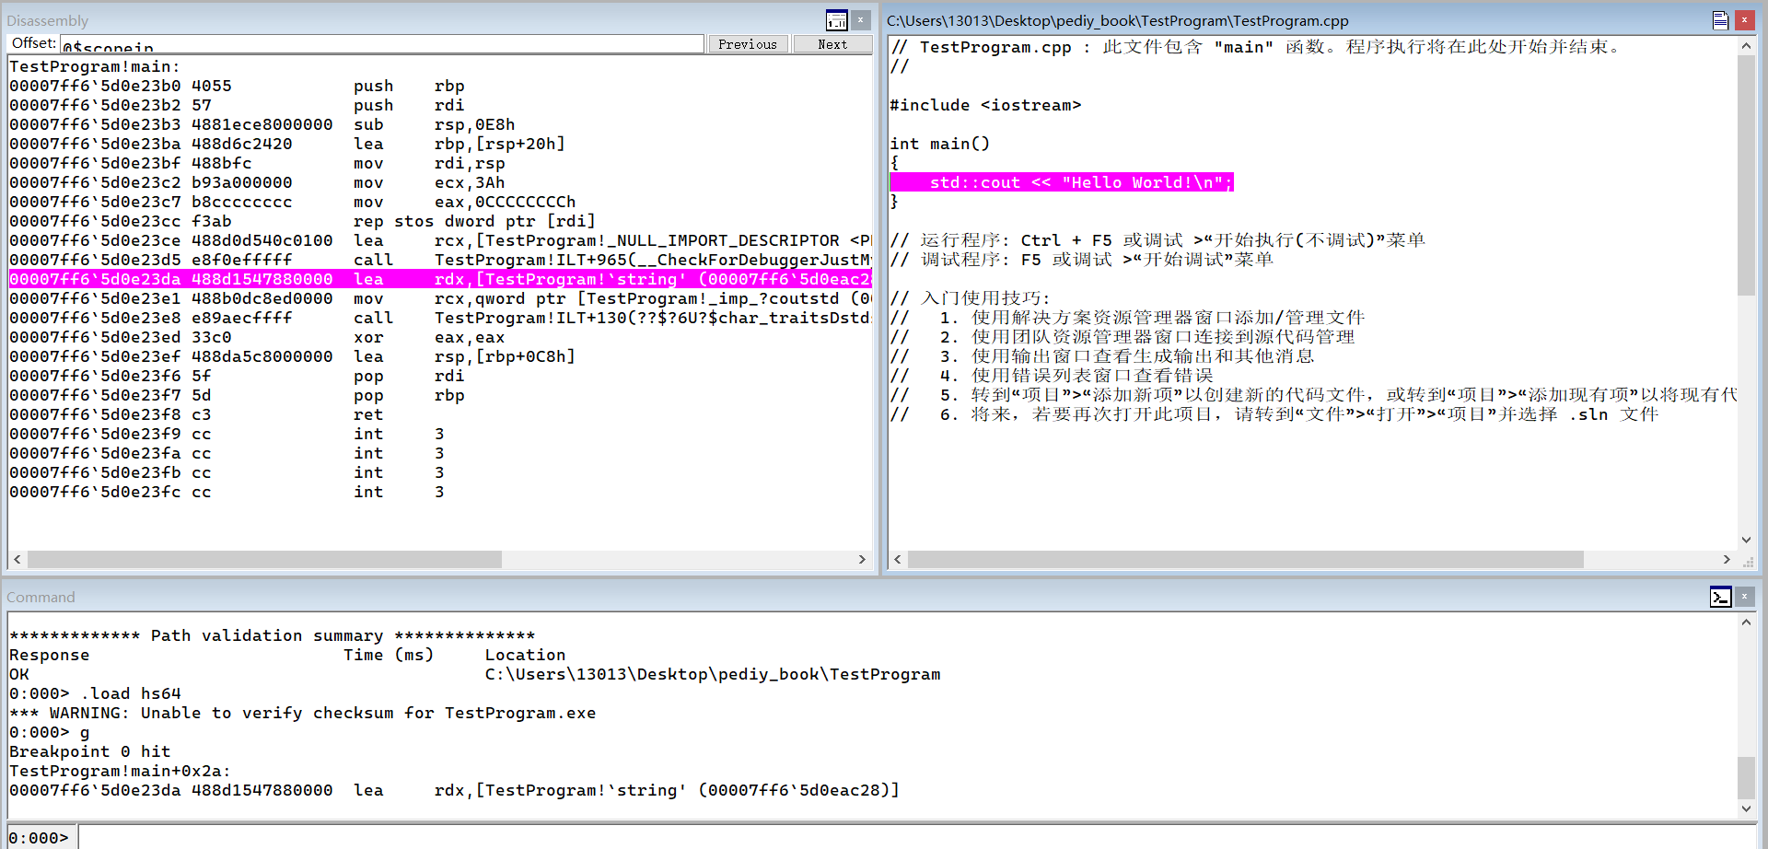Click the Previous button in Disassembly

click(748, 44)
